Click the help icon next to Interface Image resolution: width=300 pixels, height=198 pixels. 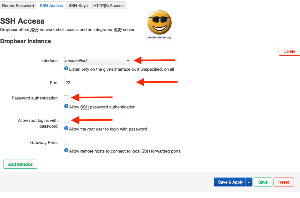click(66, 68)
